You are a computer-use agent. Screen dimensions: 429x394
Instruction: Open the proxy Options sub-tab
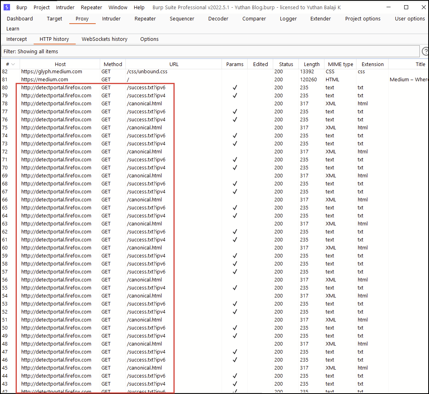(x=149, y=39)
